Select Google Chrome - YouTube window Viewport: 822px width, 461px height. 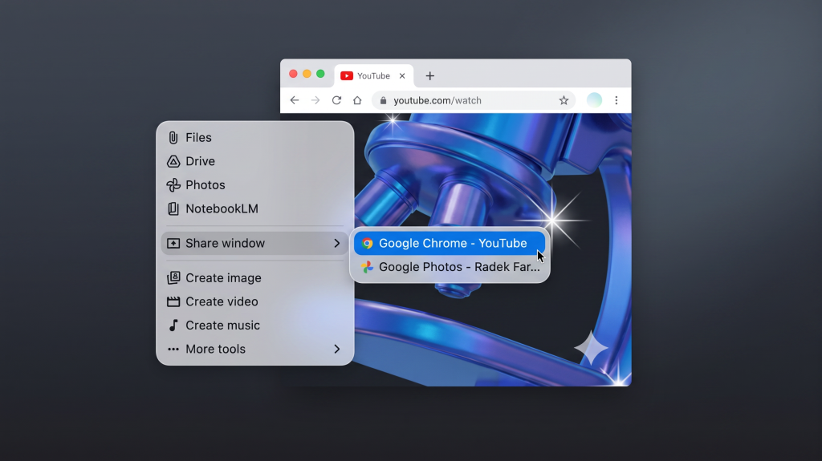pos(450,243)
